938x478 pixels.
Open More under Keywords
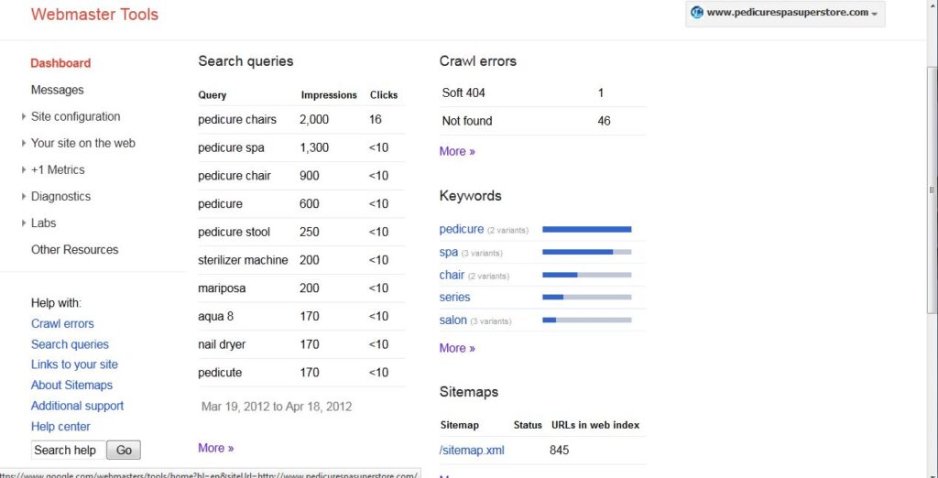[457, 348]
